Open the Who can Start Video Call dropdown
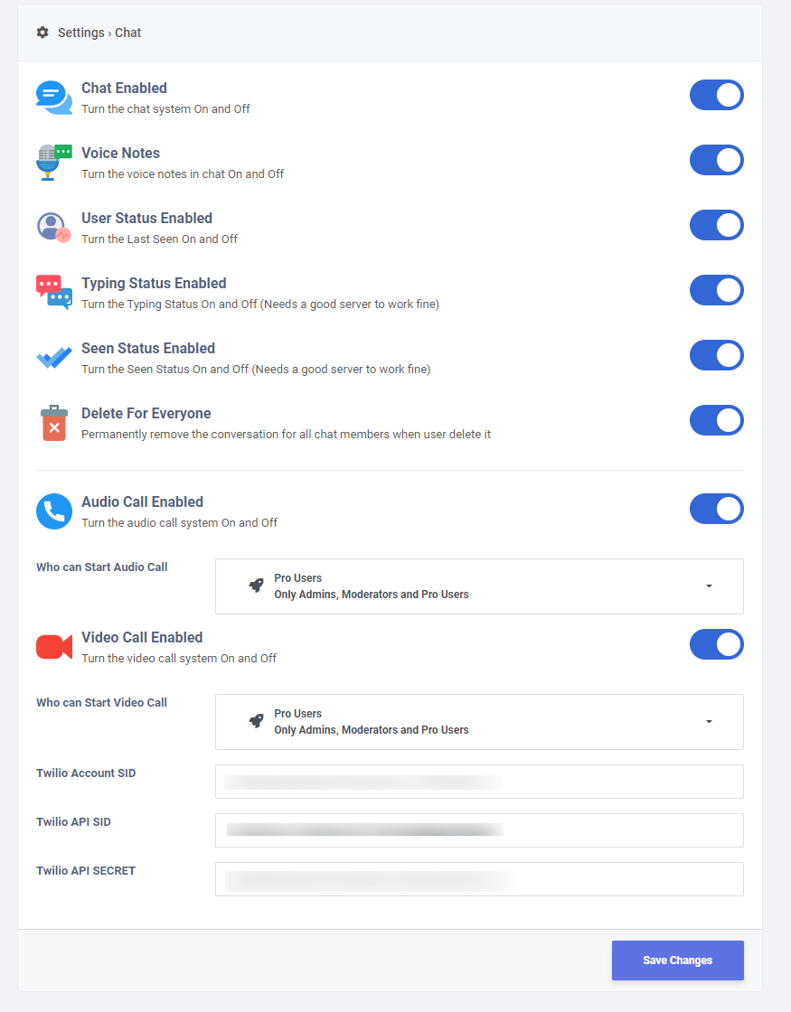This screenshot has width=791, height=1012. coord(479,722)
